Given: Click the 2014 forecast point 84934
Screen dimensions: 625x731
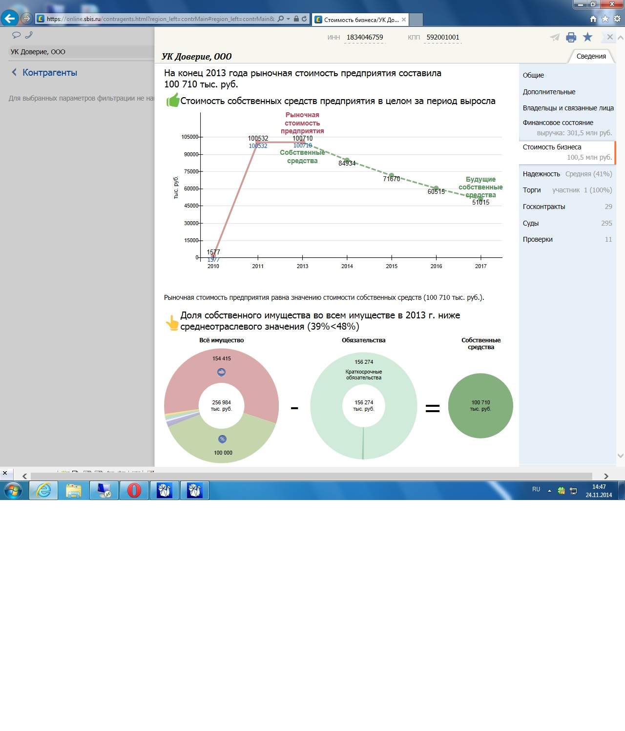Looking at the screenshot, I should click(347, 160).
